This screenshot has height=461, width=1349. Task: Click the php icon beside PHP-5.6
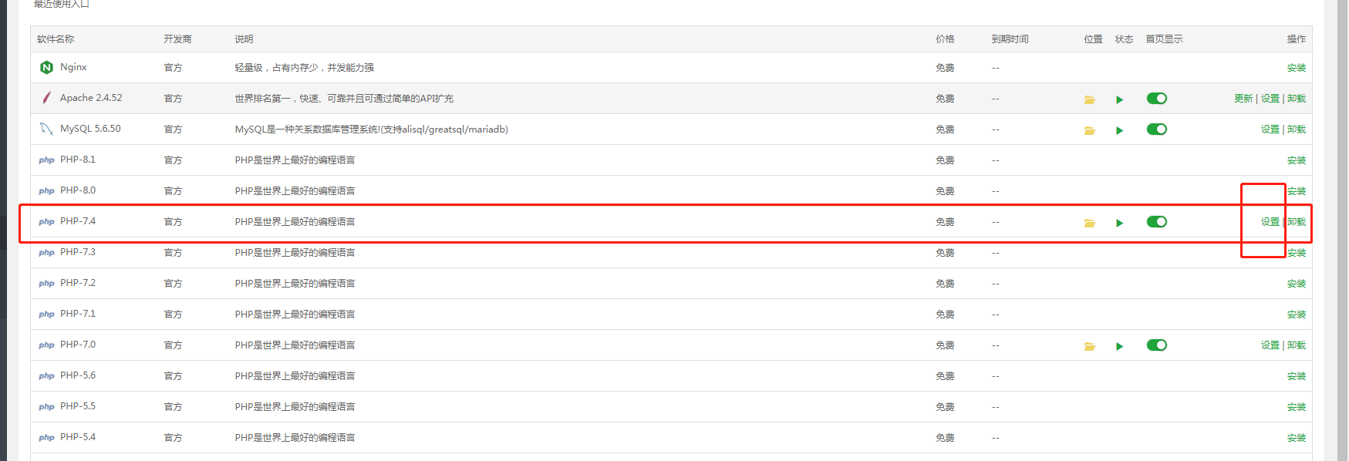[46, 376]
